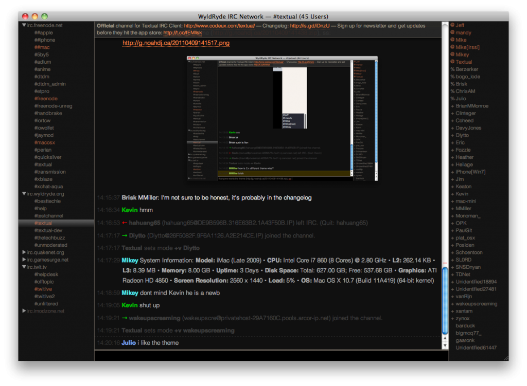Collapse the irc.wyldryde.org server tree
527x386 pixels.
24,194
